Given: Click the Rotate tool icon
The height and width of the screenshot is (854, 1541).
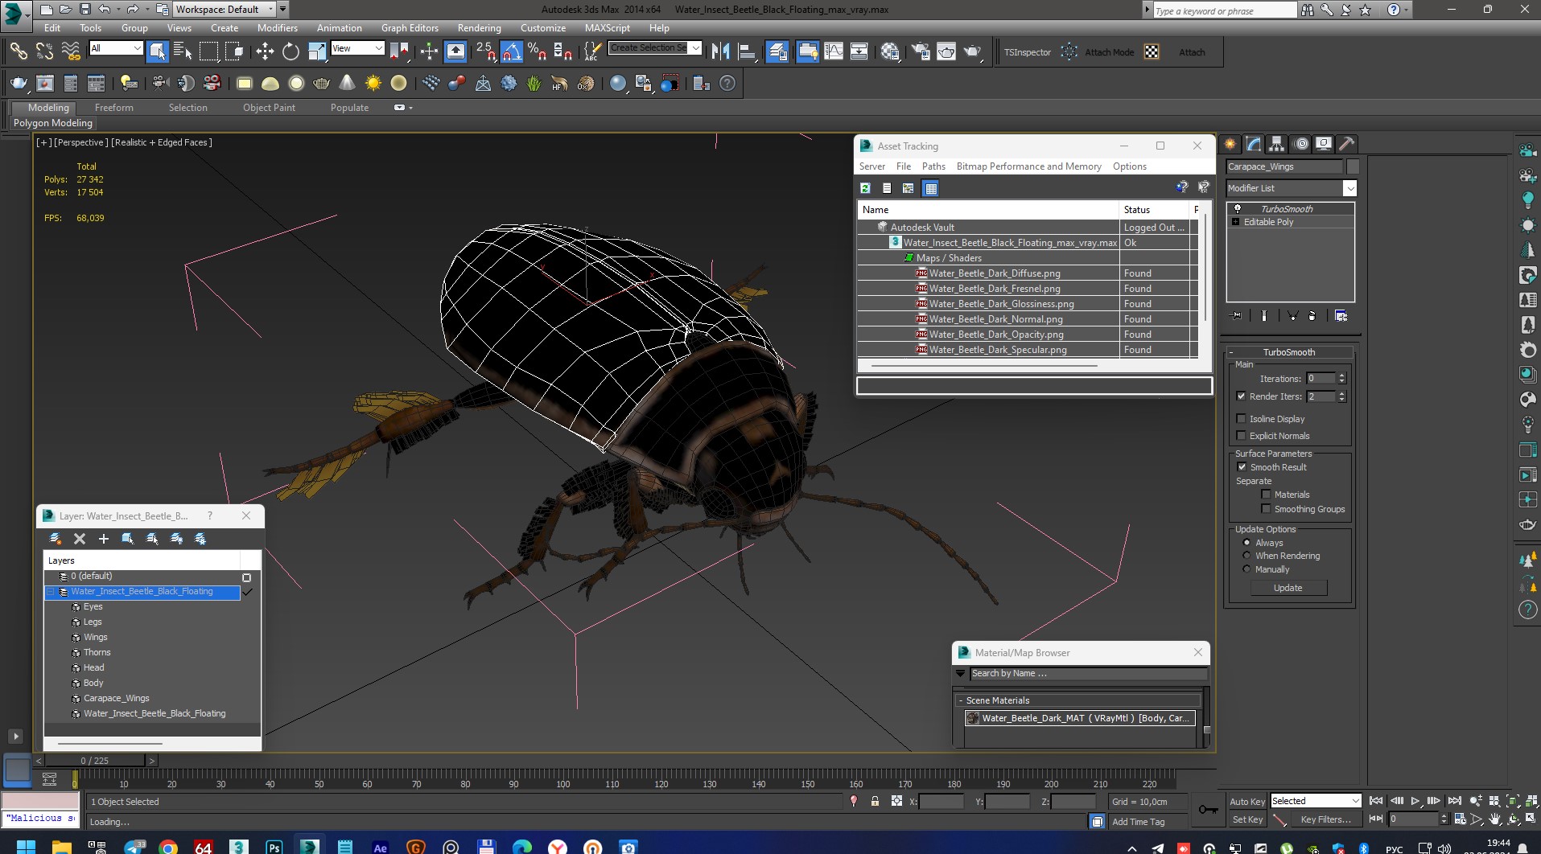Looking at the screenshot, I should coord(290,52).
